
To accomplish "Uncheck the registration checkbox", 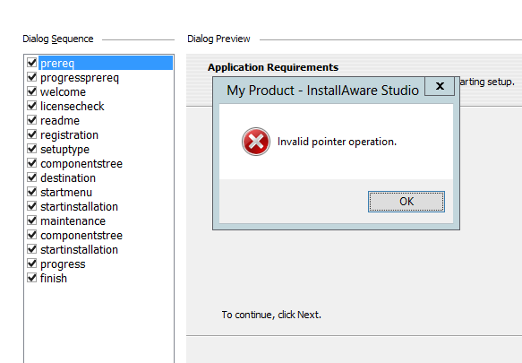I will tap(32, 134).
